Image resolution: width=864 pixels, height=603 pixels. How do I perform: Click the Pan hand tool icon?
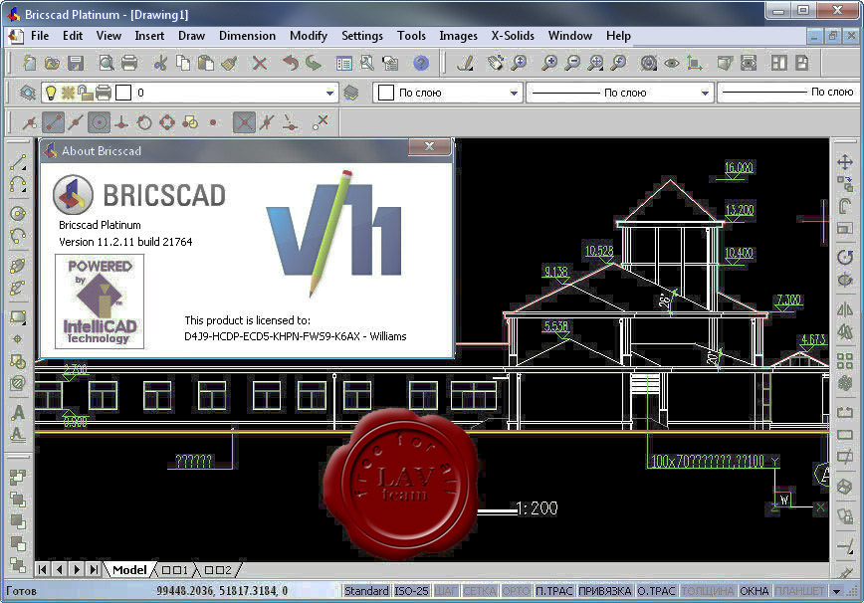(496, 63)
